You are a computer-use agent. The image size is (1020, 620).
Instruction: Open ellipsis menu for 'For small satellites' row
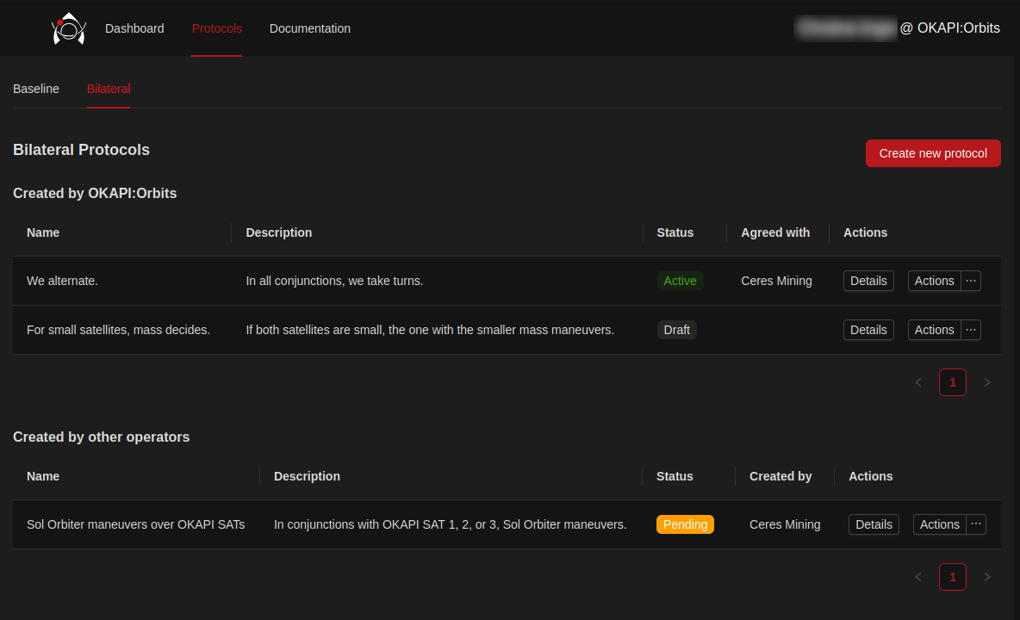(971, 330)
